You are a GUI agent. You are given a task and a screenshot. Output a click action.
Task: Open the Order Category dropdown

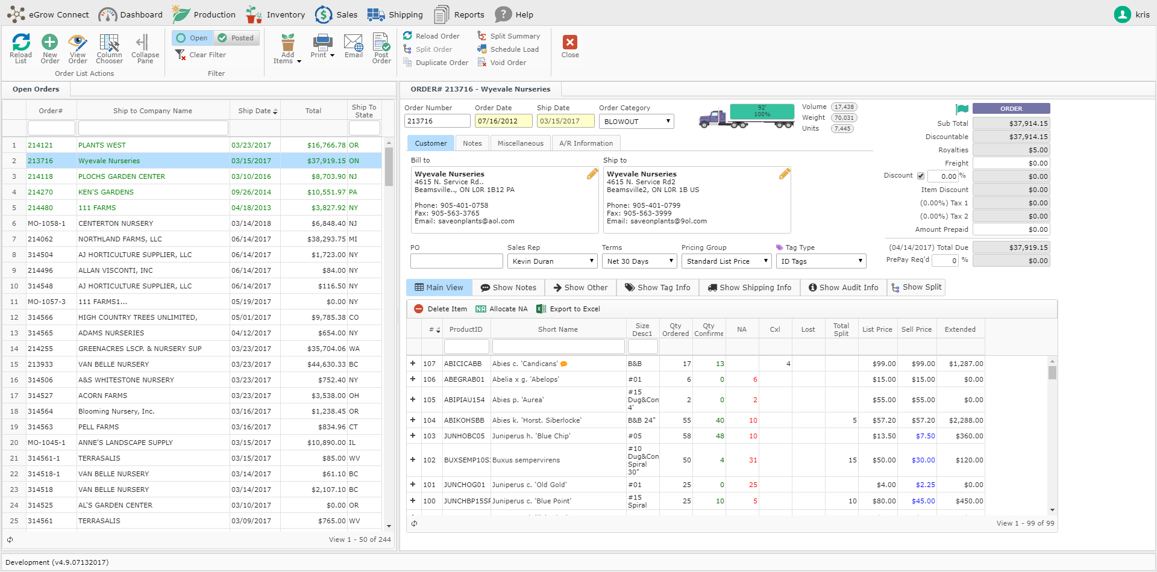click(636, 122)
